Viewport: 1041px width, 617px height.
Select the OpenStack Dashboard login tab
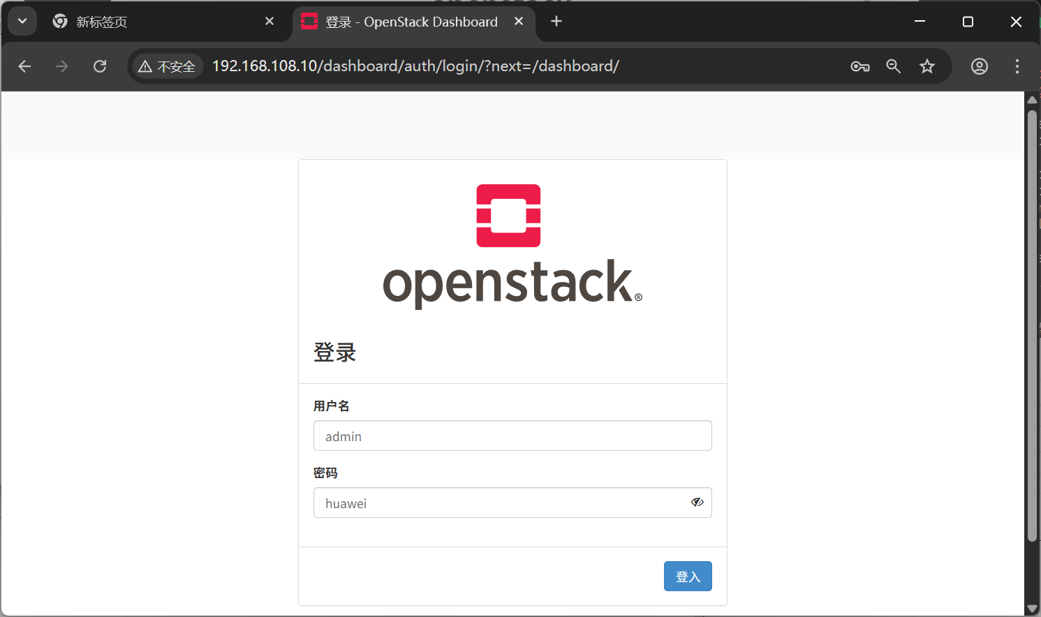413,22
